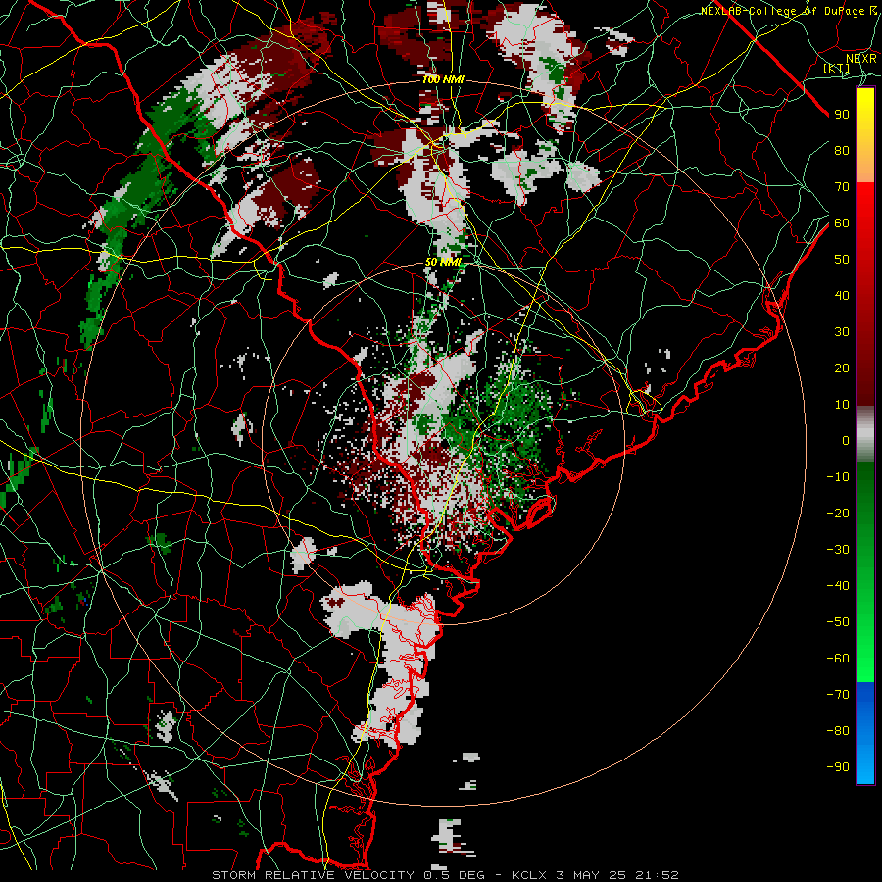
Task: Select the 0 value on the velocity scale
Action: pyautogui.click(x=846, y=440)
